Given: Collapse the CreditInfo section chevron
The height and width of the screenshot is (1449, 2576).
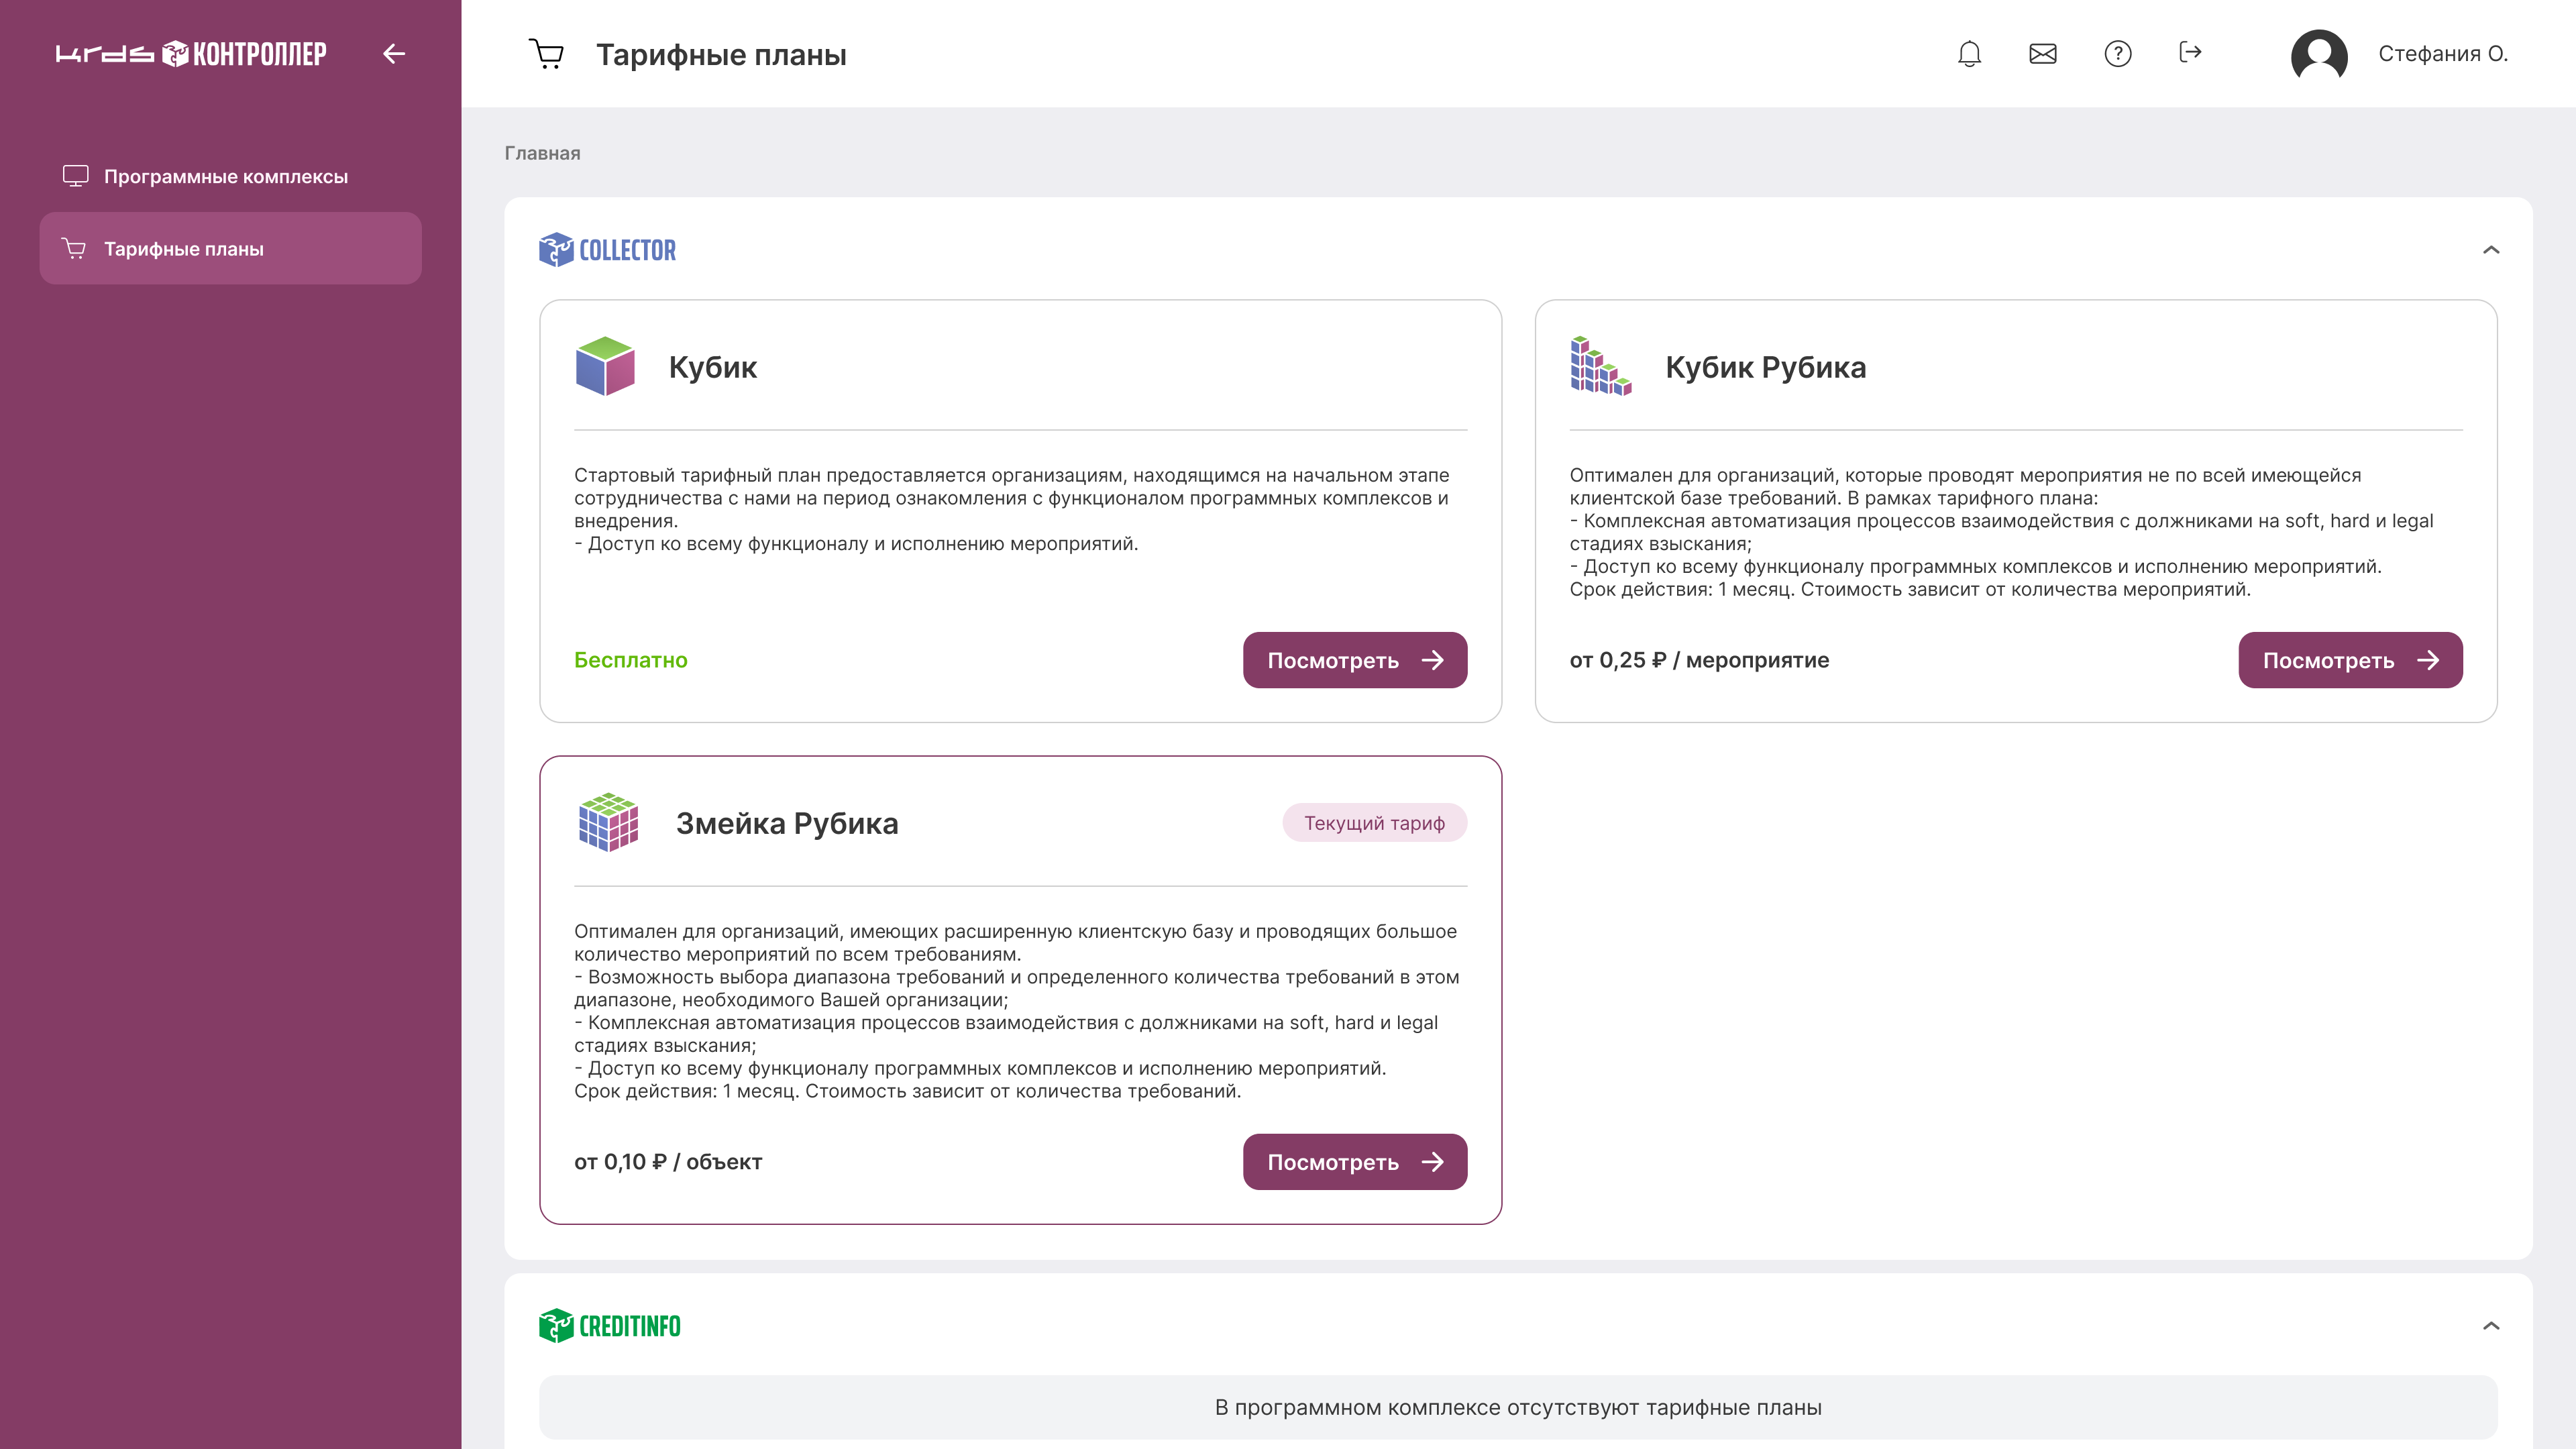Looking at the screenshot, I should click(2491, 1326).
